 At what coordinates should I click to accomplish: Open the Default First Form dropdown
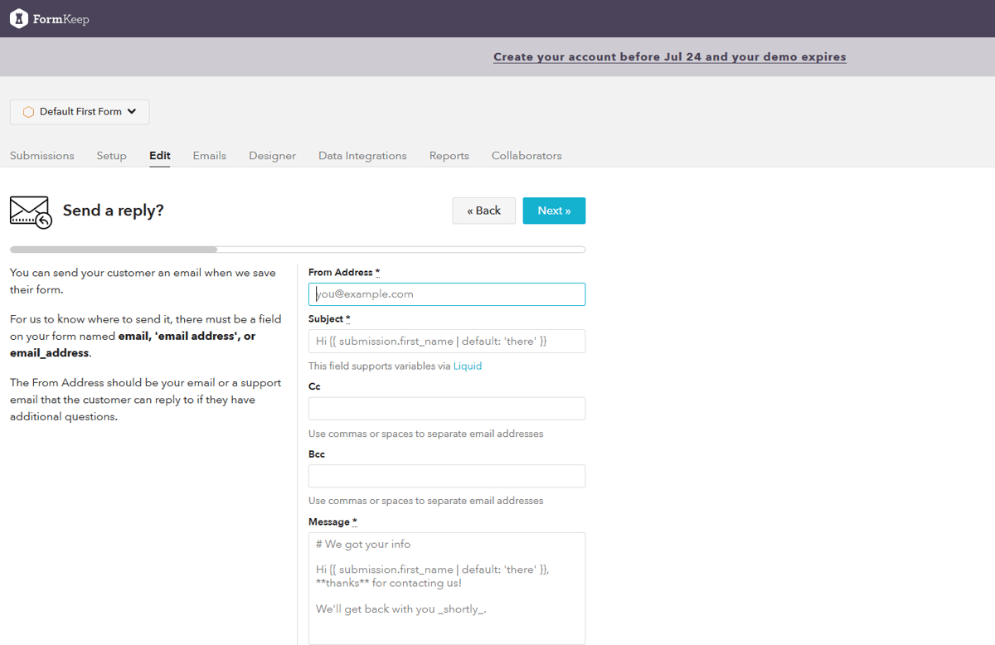point(79,111)
